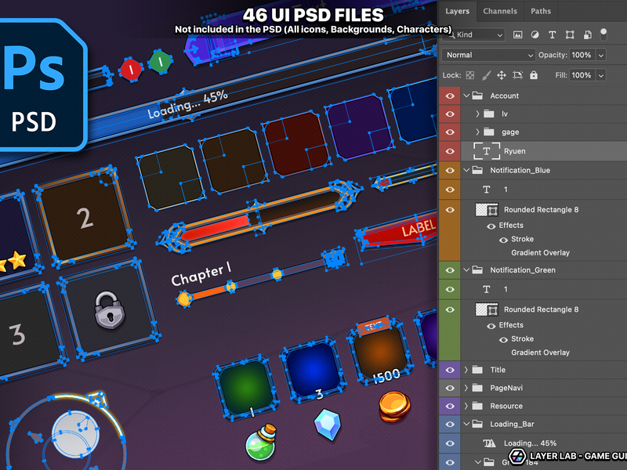This screenshot has width=627, height=470.
Task: Collapse the Account group
Action: pos(466,96)
